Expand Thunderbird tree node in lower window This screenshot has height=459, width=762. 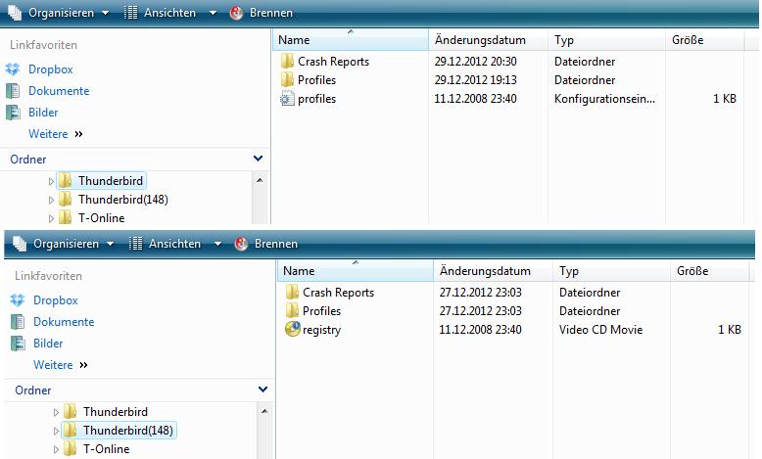tap(56, 412)
